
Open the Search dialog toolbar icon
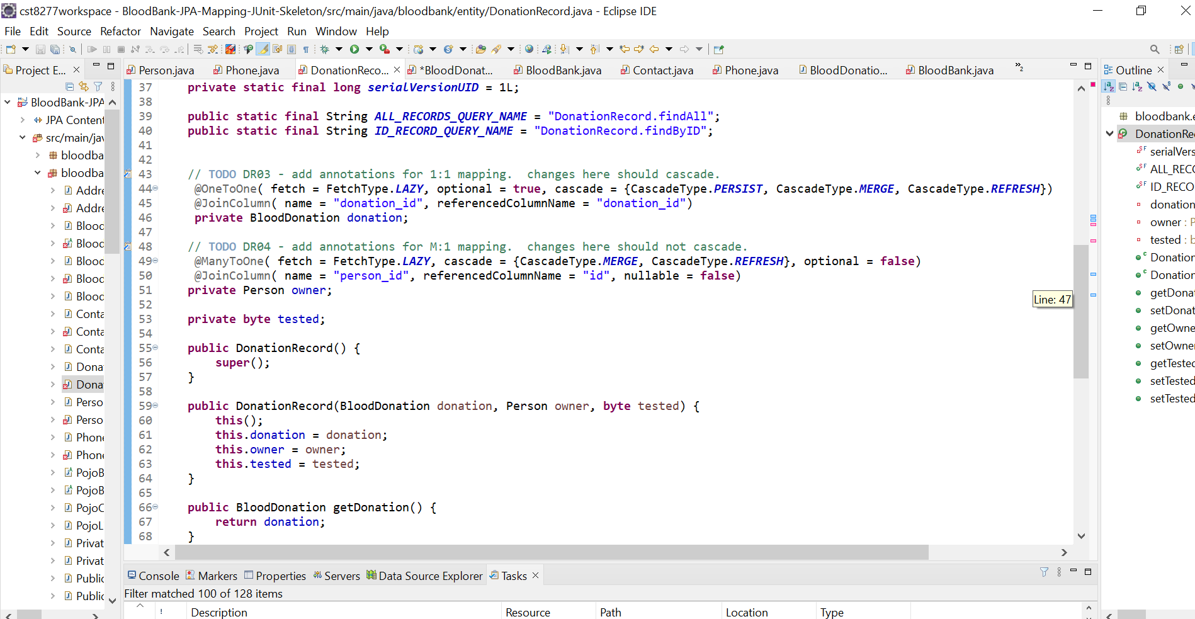[1154, 48]
